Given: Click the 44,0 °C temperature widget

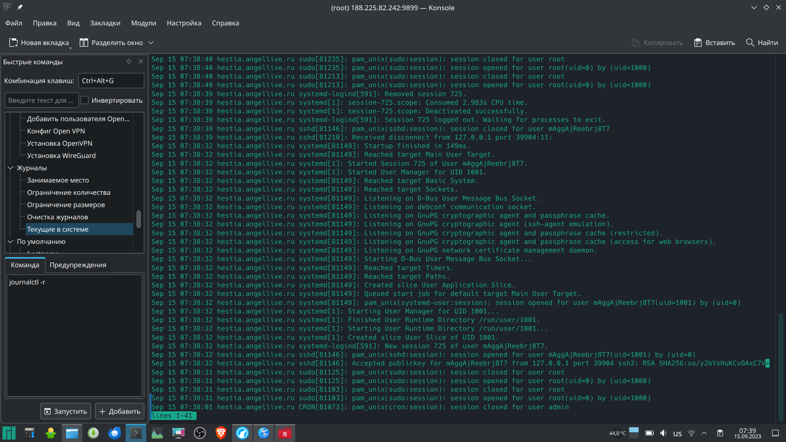Looking at the screenshot, I should (617, 433).
